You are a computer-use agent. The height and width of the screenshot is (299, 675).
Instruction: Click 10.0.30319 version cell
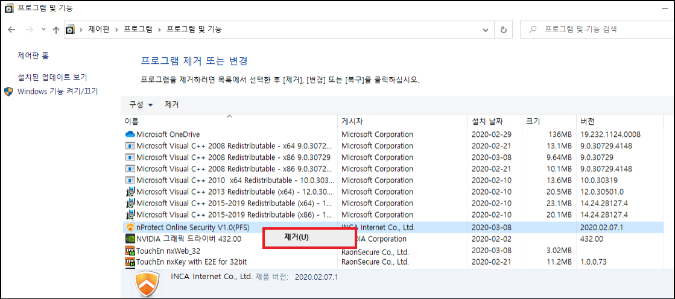(x=600, y=180)
